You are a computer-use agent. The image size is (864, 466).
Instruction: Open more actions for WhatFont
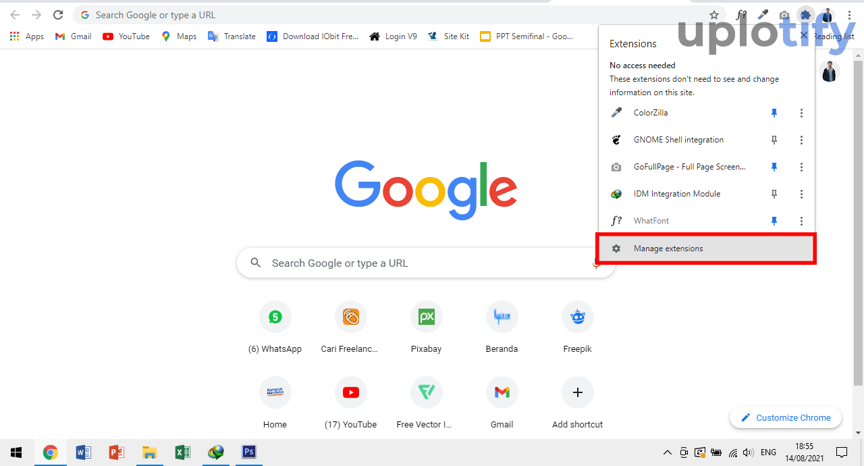point(801,221)
